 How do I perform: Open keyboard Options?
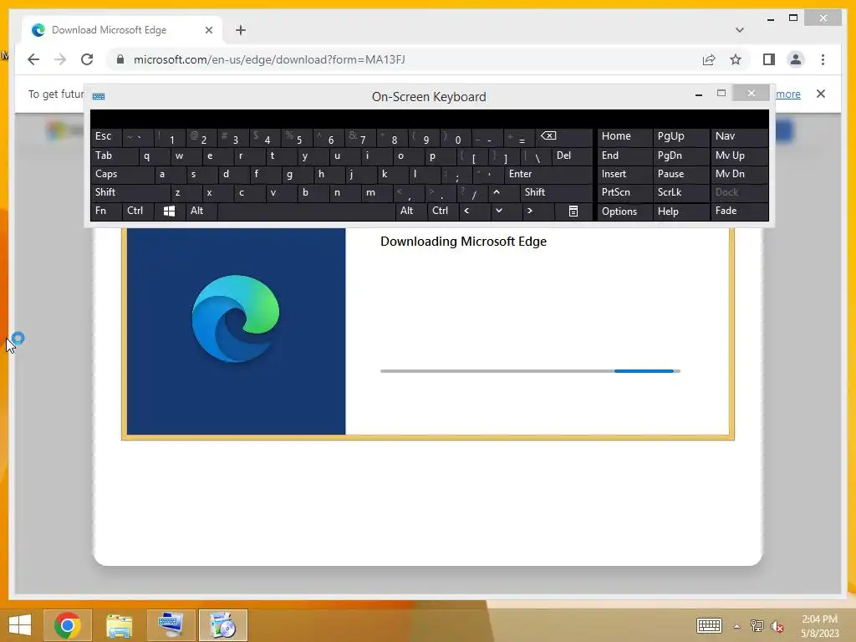tap(624, 211)
